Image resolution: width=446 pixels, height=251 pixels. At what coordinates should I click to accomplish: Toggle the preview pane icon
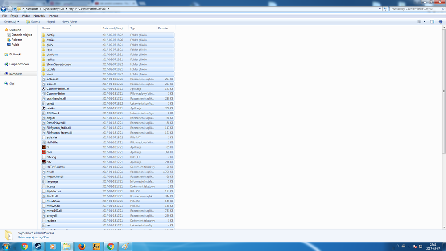click(x=432, y=21)
